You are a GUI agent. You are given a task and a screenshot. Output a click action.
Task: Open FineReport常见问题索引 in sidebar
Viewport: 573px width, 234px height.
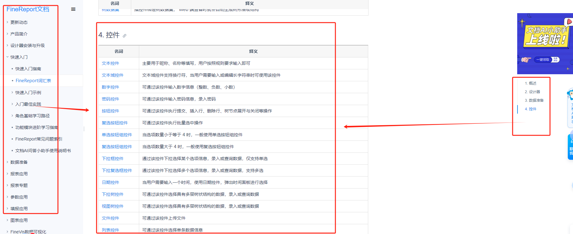tap(39, 139)
